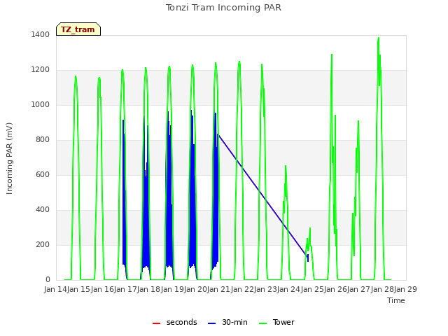Click the diagonal blue 30-min line between Jan 21 and Jan 25
448x336 pixels.
262,195
